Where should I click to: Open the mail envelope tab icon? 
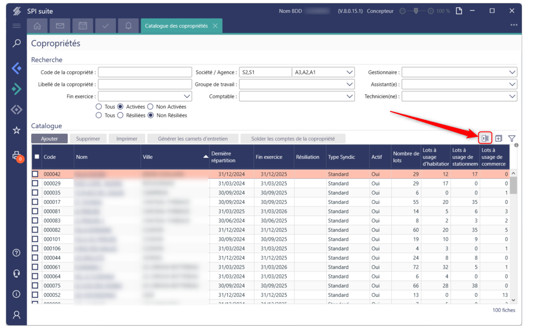[x=60, y=26]
